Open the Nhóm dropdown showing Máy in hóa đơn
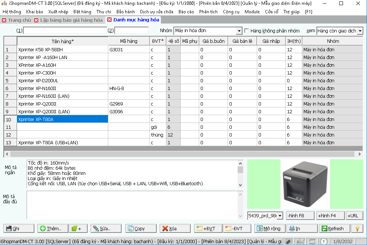The height and width of the screenshot is (245, 367). click(239, 31)
